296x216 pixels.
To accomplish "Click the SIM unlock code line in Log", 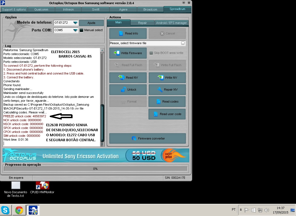I will [x=22, y=136].
